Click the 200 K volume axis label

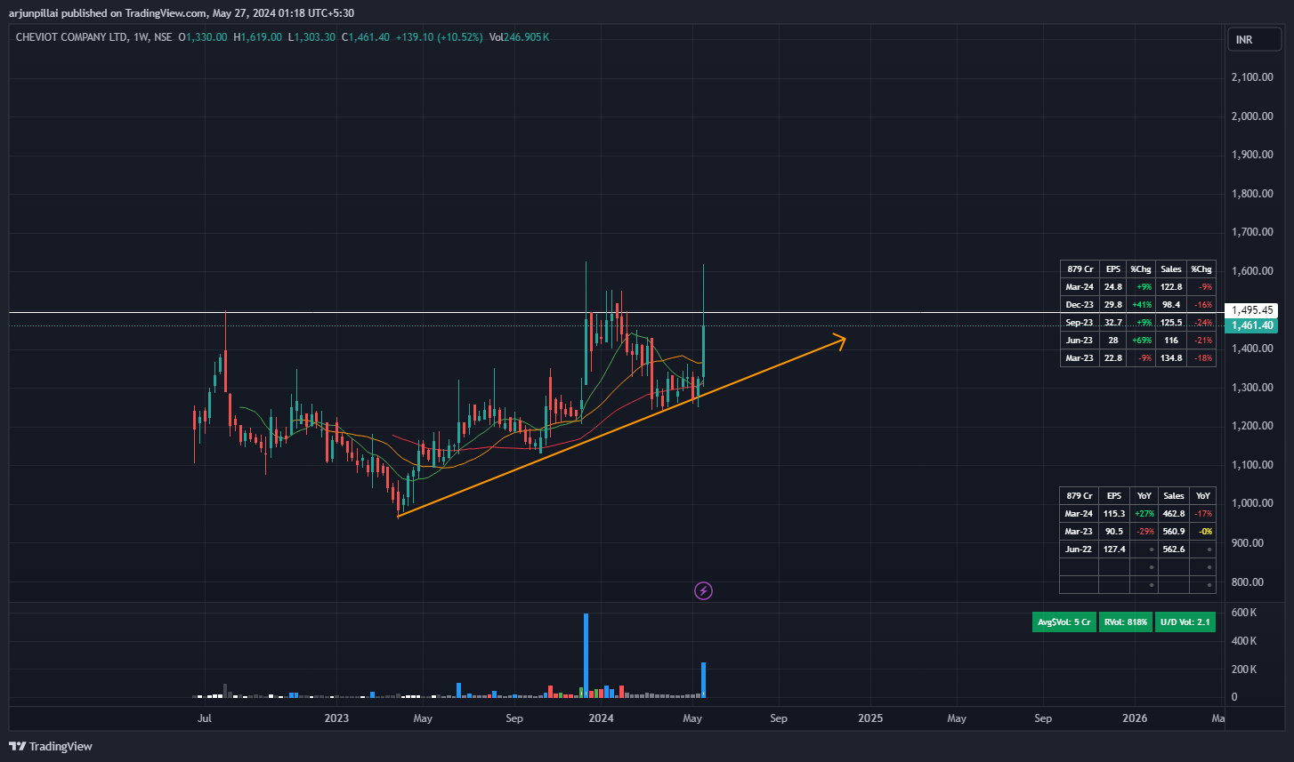pos(1243,670)
